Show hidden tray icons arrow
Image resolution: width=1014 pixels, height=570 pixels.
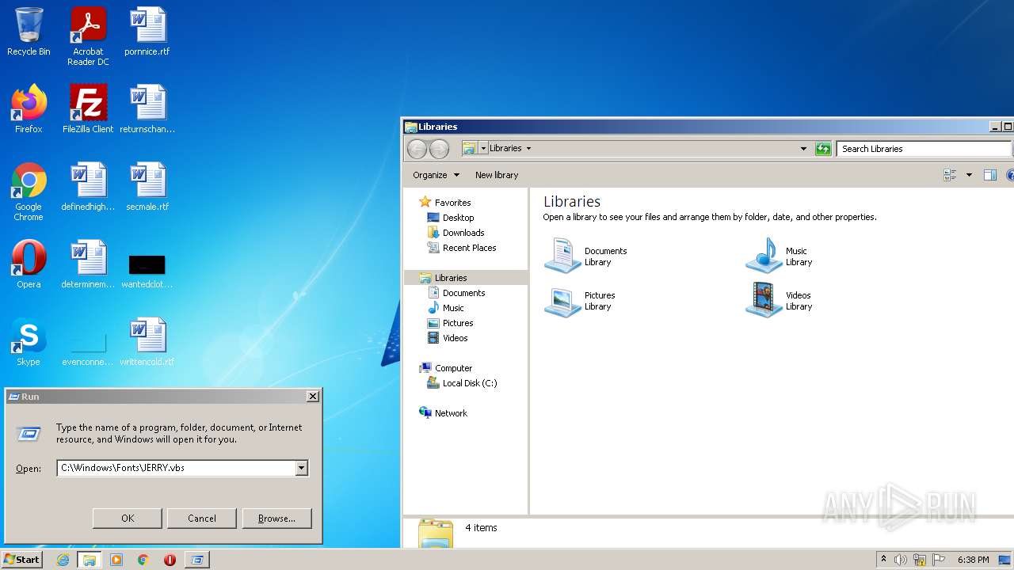pos(883,560)
